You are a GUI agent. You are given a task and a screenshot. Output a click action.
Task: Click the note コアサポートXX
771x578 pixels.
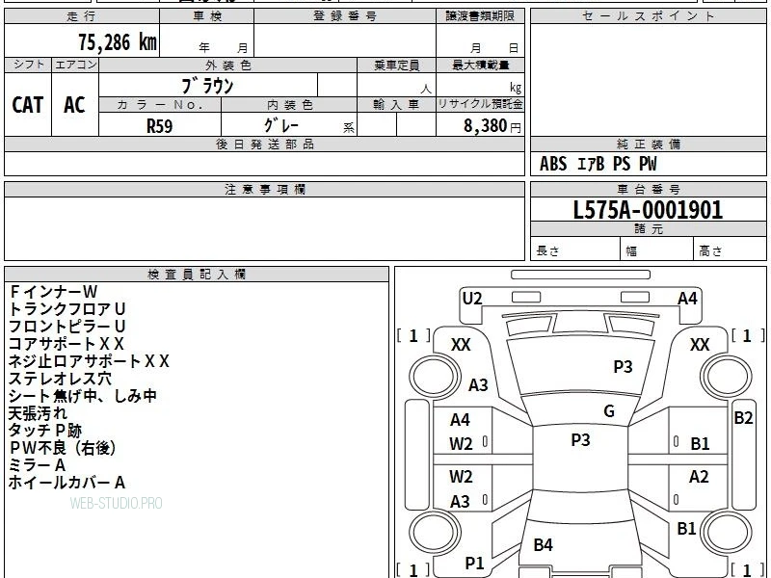click(66, 344)
